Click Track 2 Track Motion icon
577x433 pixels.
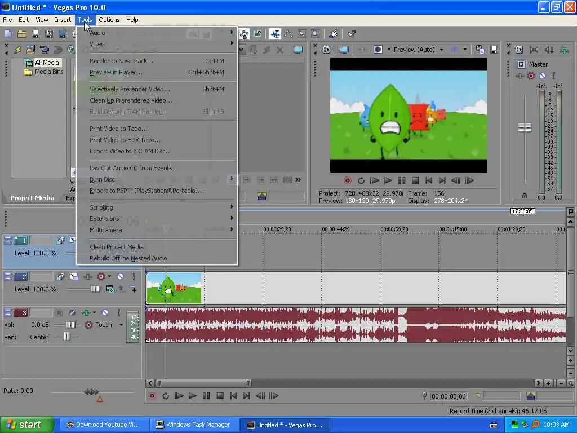(74, 276)
